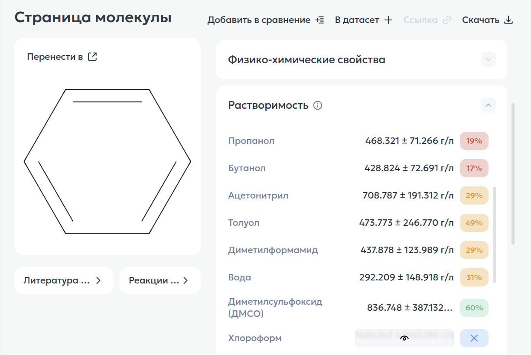This screenshot has width=531, height=355.
Task: Collapse the 'Растворимость' section
Action: pyautogui.click(x=488, y=105)
